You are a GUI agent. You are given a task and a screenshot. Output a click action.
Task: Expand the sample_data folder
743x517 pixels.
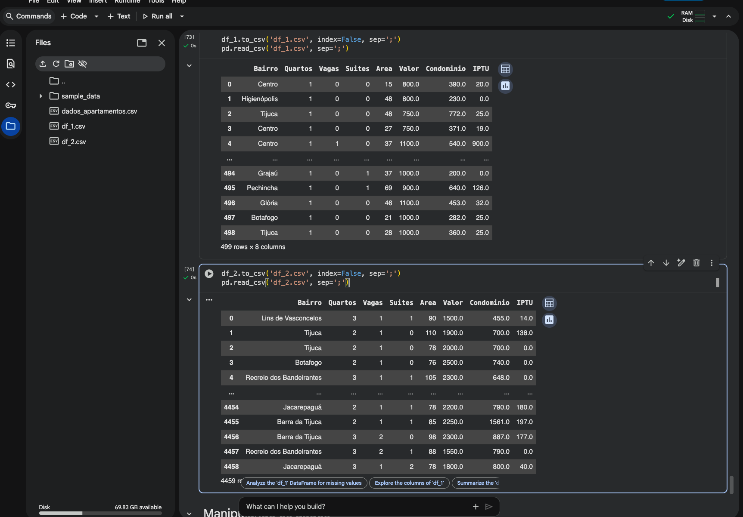[41, 96]
